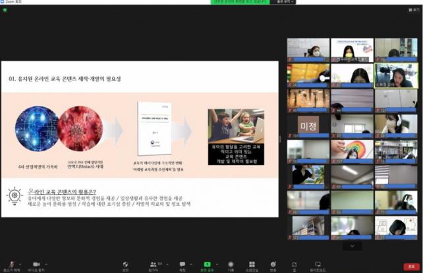Open the View Options dropdown at top
The image size is (423, 273).
(x=267, y=2)
